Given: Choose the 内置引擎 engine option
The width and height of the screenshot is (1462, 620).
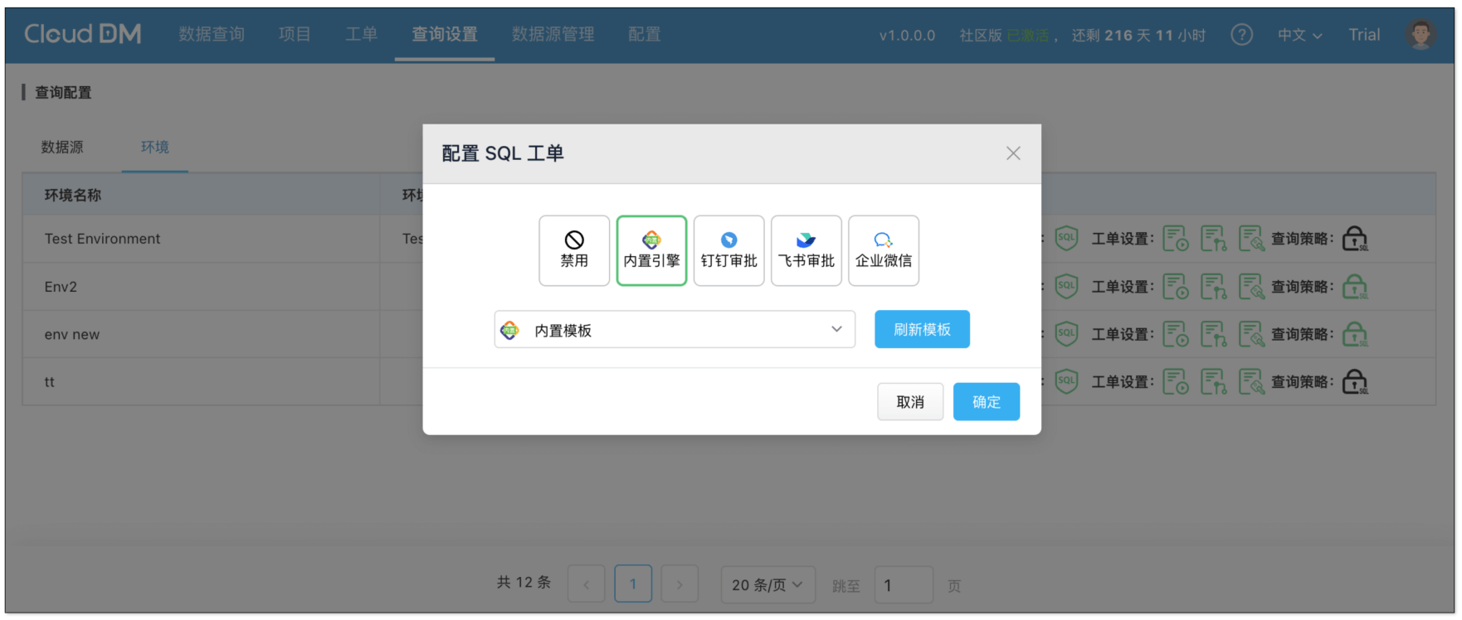Looking at the screenshot, I should [651, 250].
